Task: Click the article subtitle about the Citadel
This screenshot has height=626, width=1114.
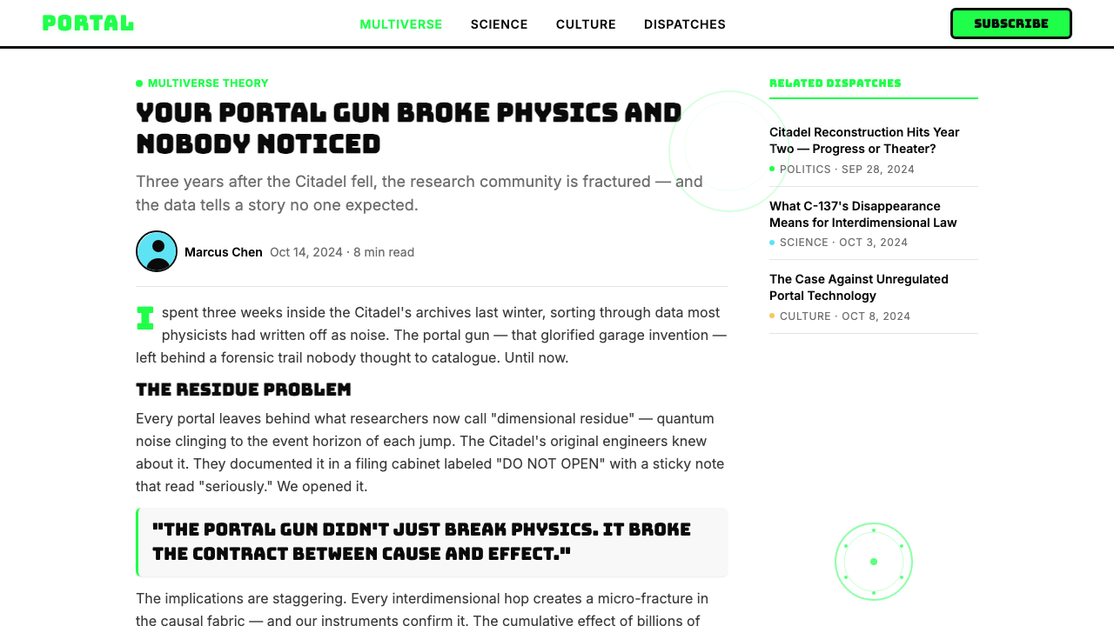Action: coord(419,193)
